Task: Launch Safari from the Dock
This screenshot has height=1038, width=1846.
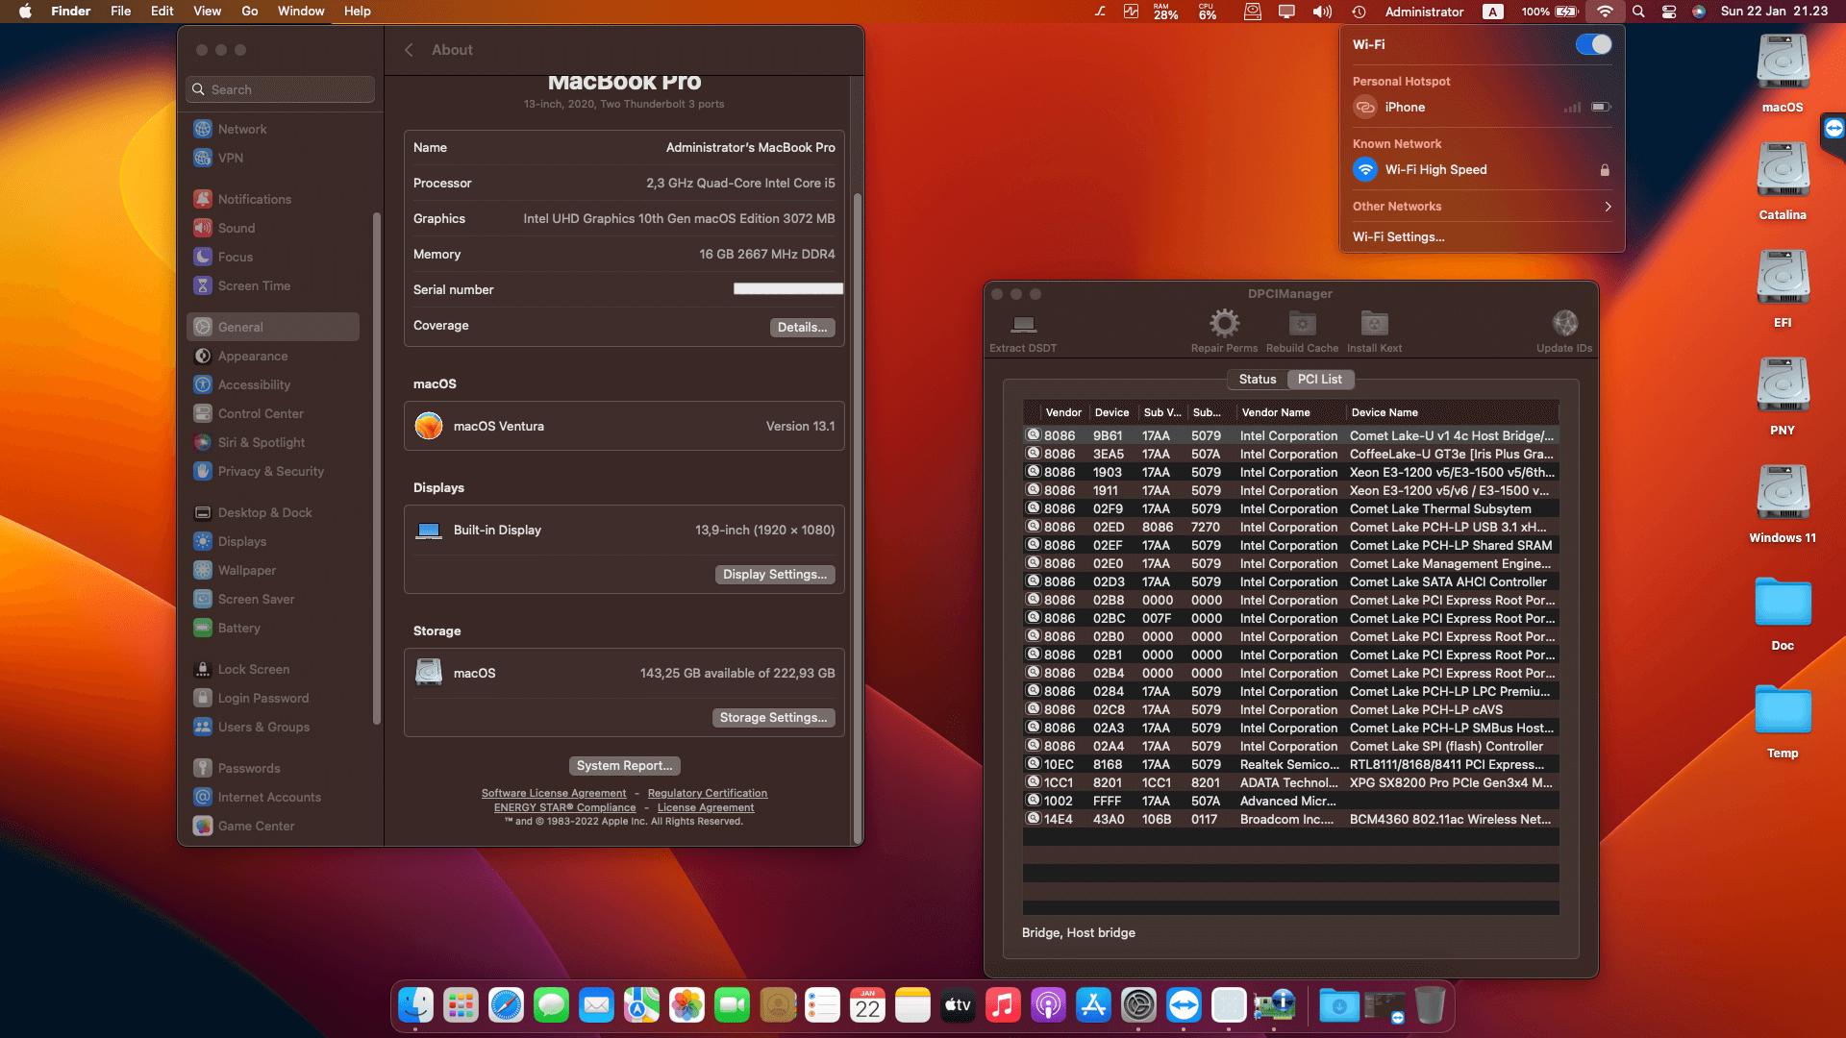Action: click(x=507, y=1005)
